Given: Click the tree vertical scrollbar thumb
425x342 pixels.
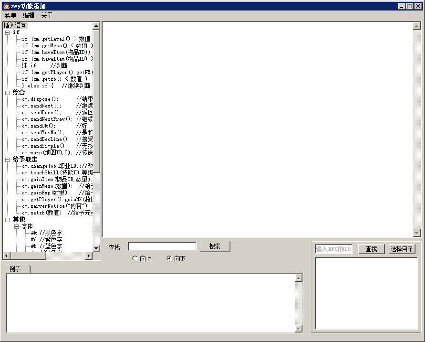Looking at the screenshot, I should pyautogui.click(x=96, y=101).
